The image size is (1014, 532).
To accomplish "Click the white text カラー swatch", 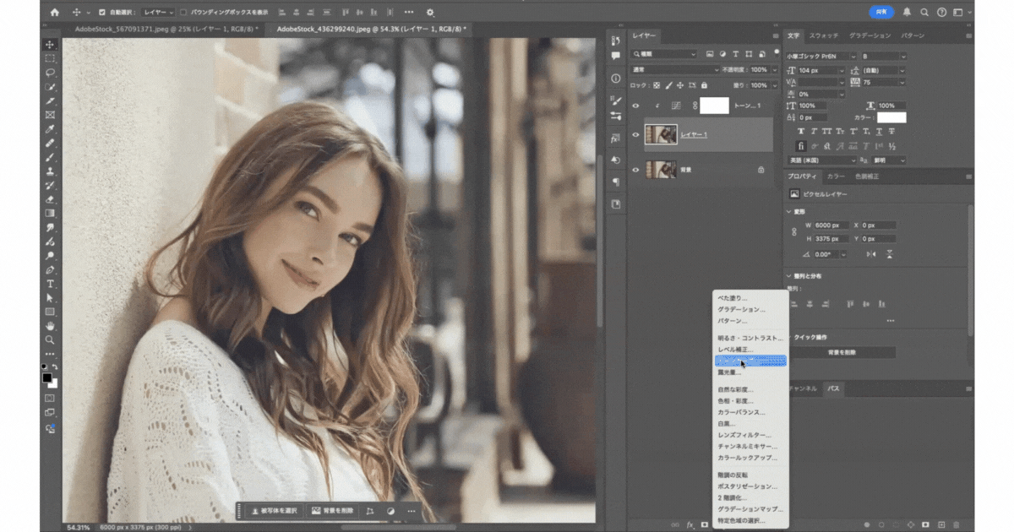I will click(891, 117).
